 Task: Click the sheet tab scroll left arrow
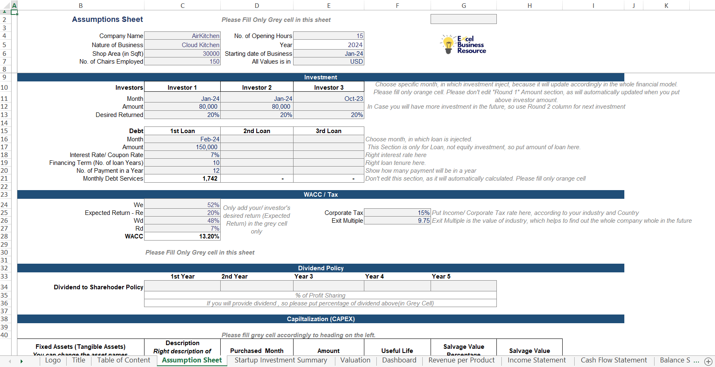(10, 361)
